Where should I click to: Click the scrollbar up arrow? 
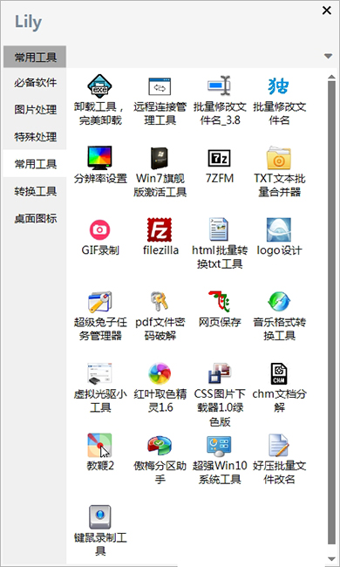tap(331, 76)
